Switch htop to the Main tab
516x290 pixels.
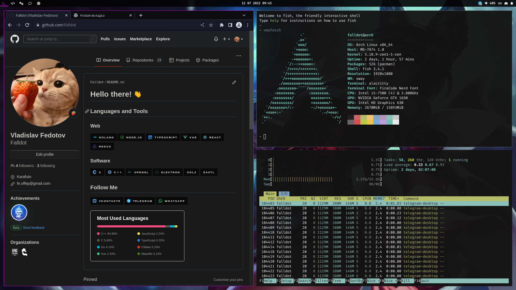click(x=270, y=194)
